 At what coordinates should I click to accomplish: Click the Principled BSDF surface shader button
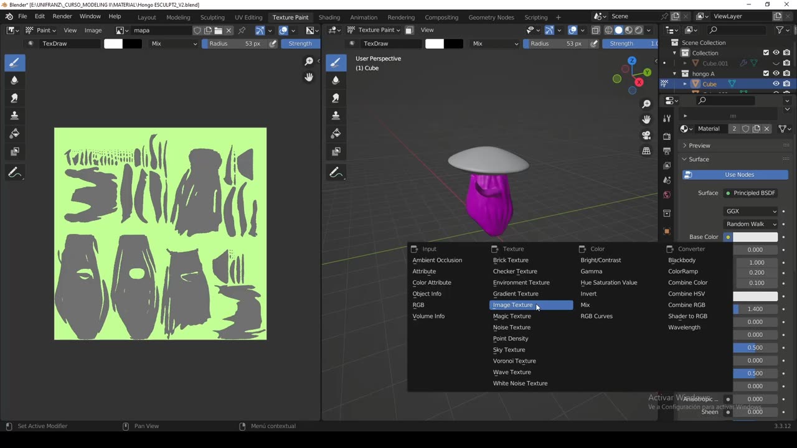(750, 193)
